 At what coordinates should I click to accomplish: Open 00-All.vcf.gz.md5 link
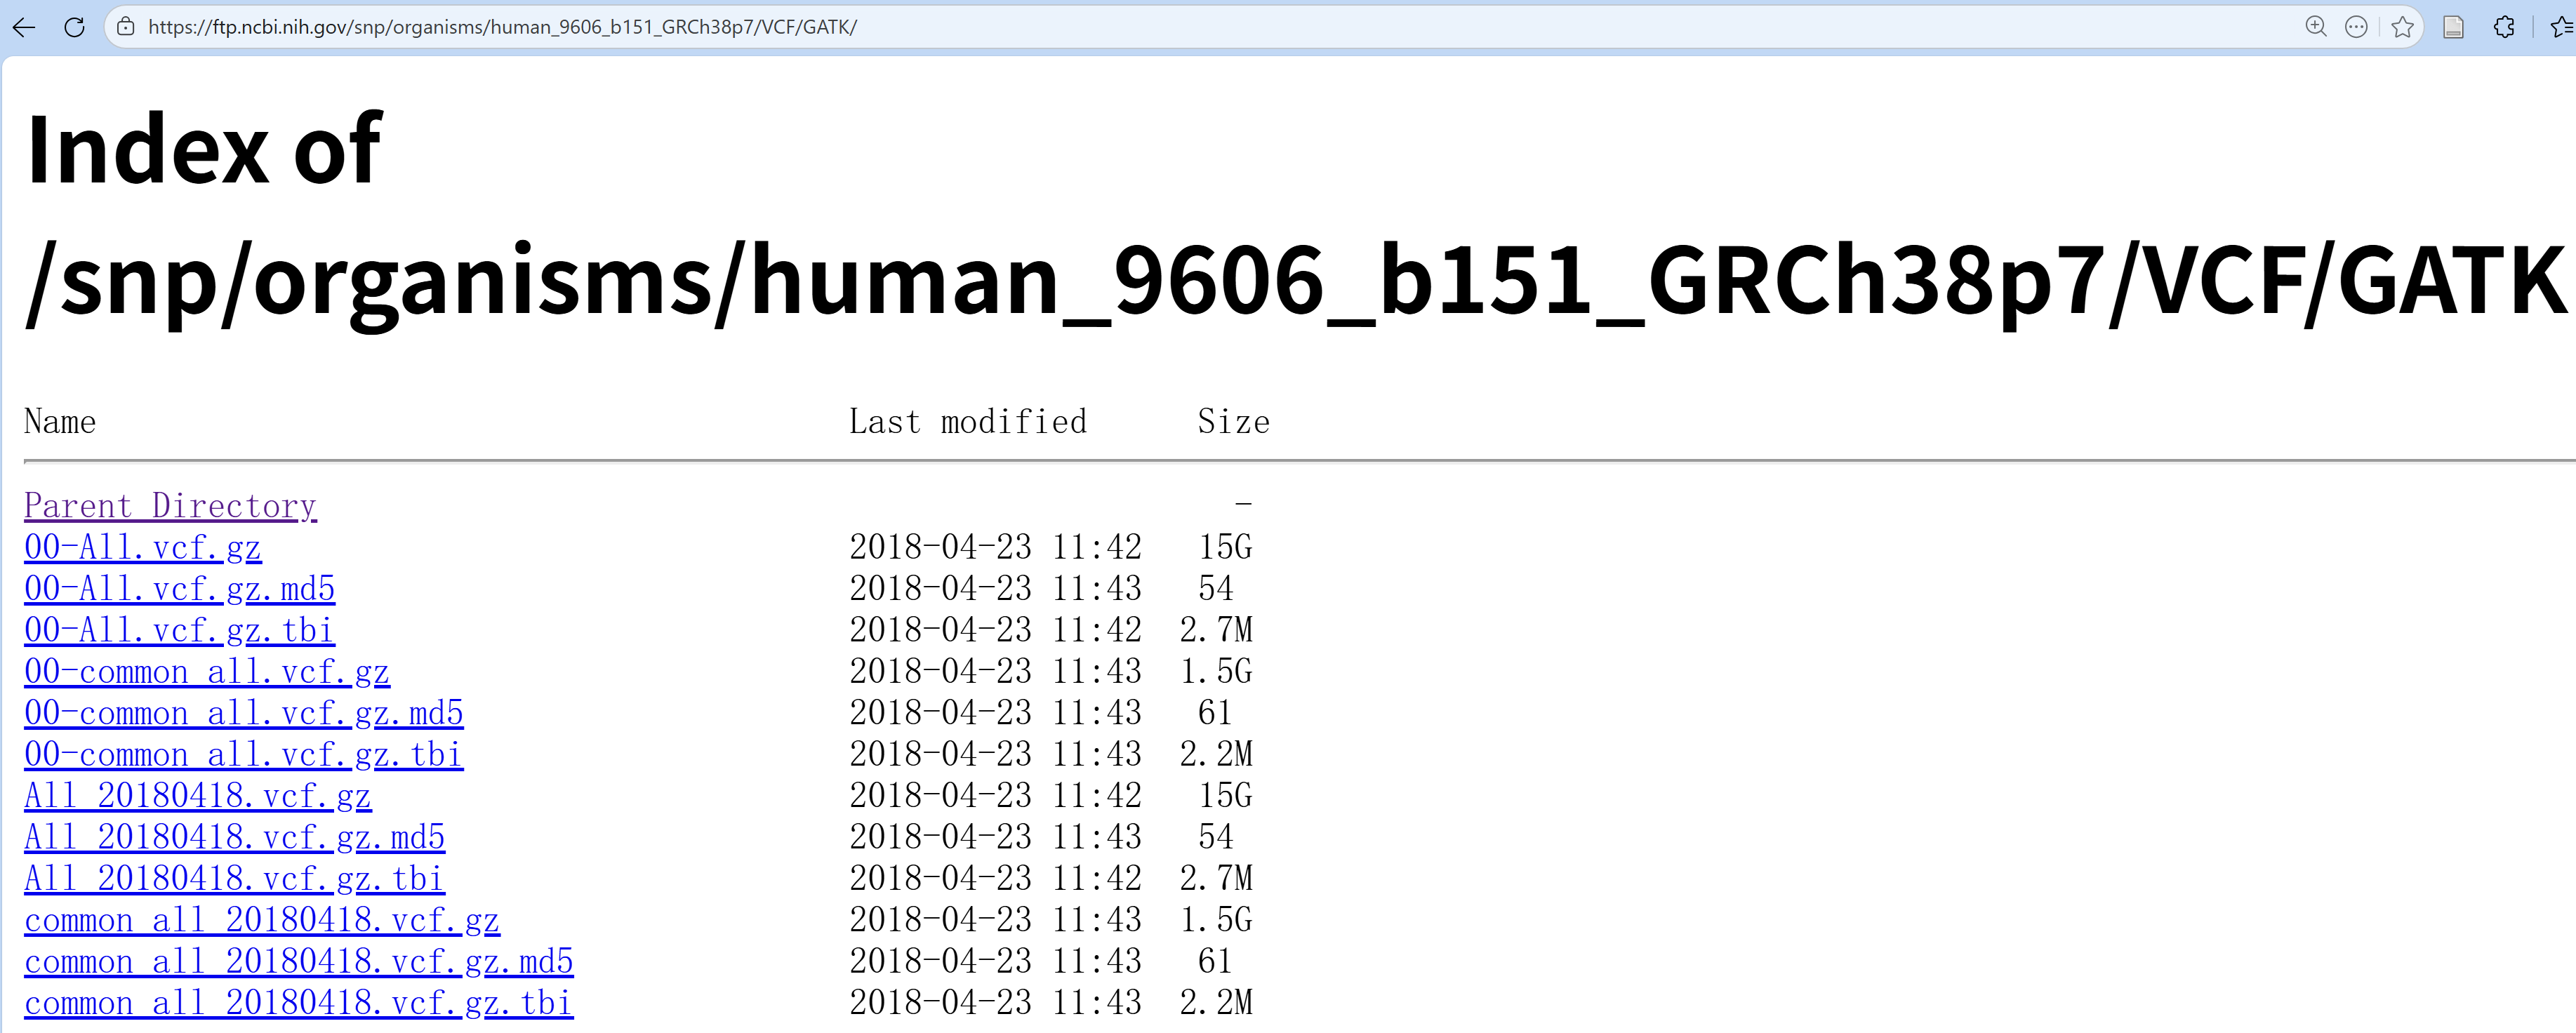179,589
